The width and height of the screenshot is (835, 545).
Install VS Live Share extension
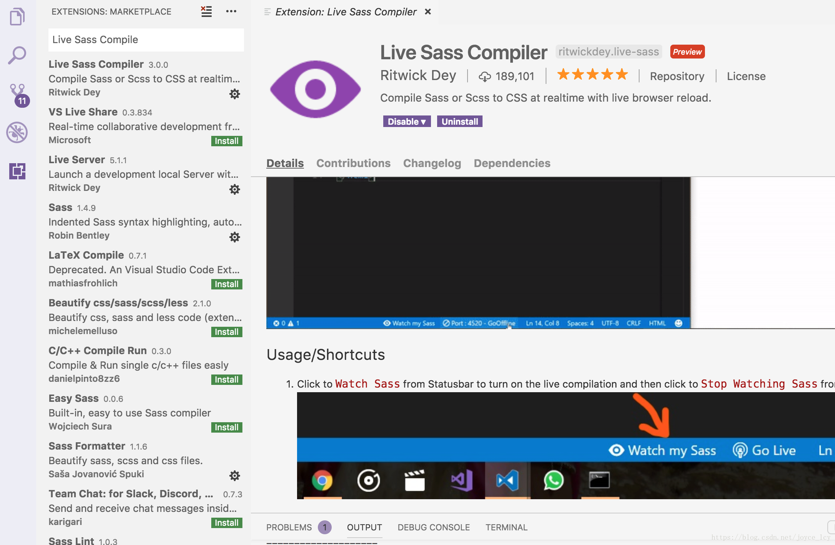click(227, 141)
